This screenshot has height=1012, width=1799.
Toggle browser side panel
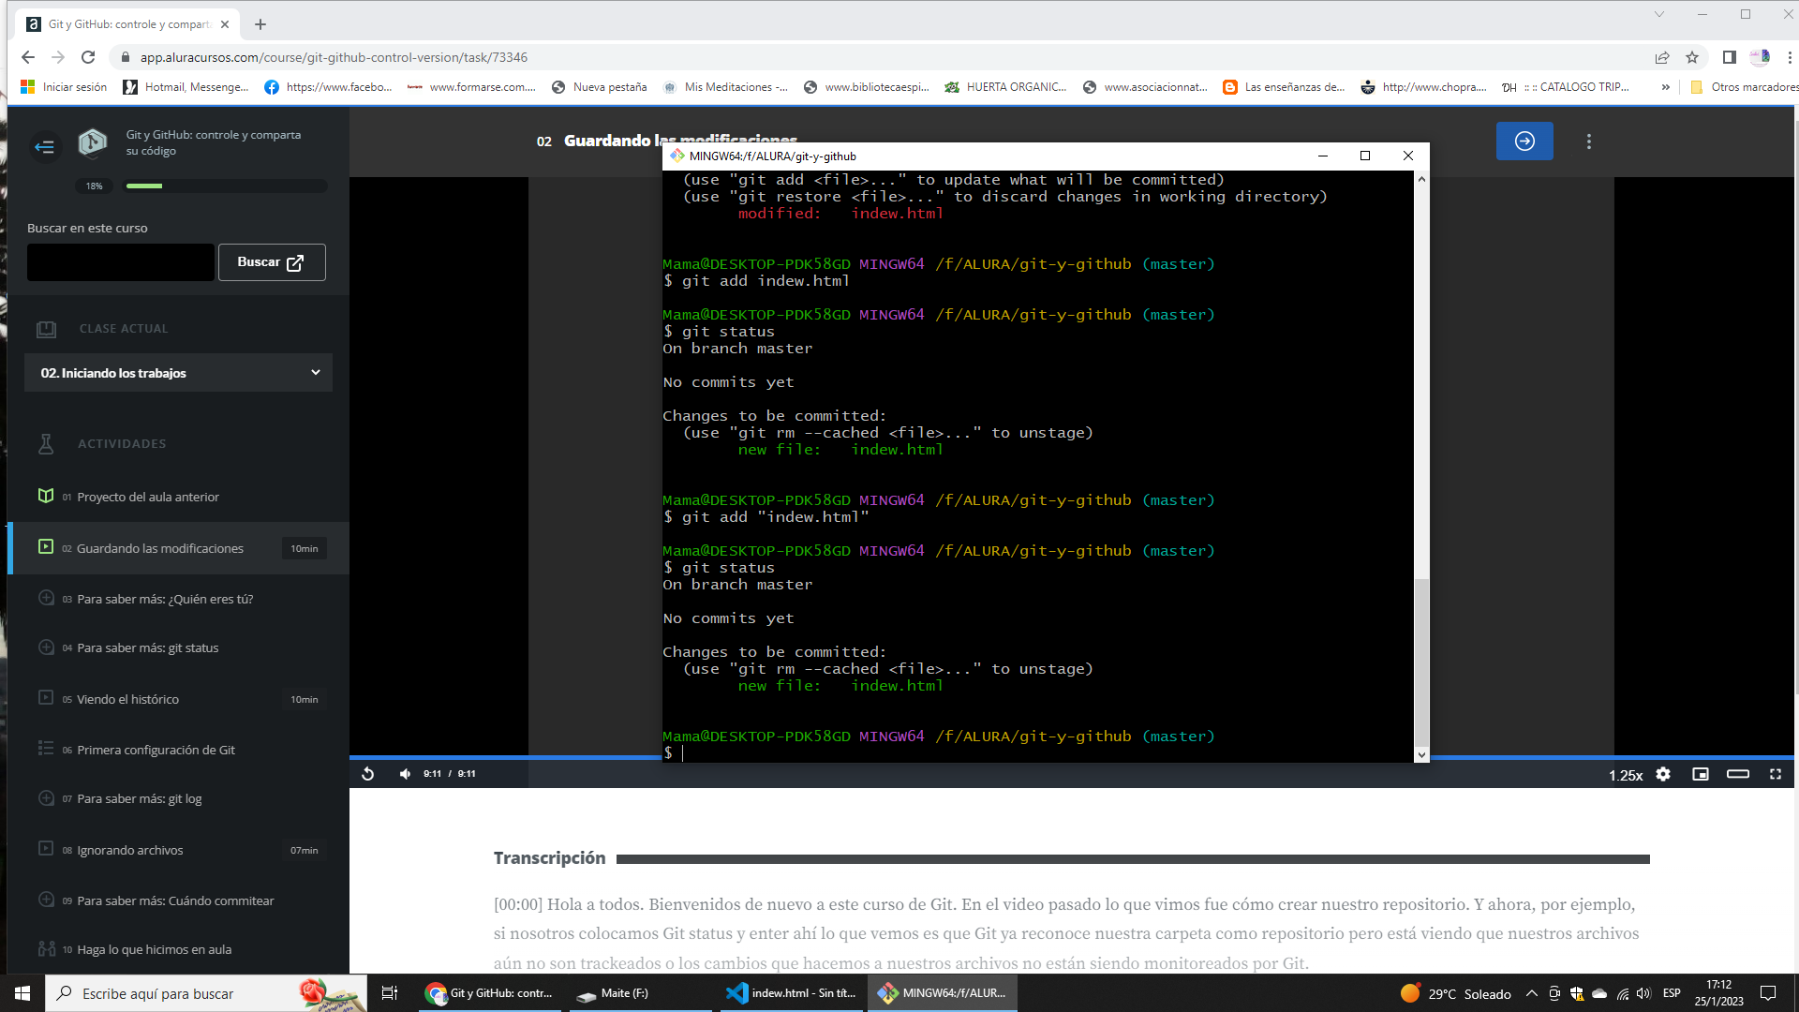point(1730,57)
